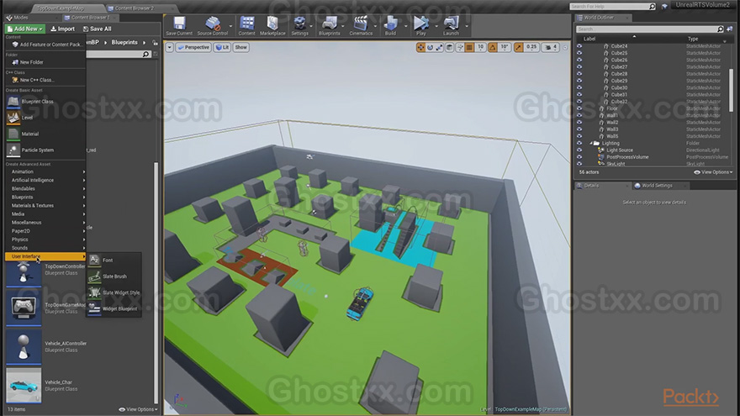Toggle the world/local coordinate system icon
Image resolution: width=740 pixels, height=416 pixels.
(450, 47)
